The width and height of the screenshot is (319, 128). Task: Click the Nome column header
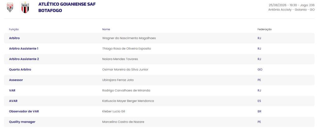[x=106, y=29]
